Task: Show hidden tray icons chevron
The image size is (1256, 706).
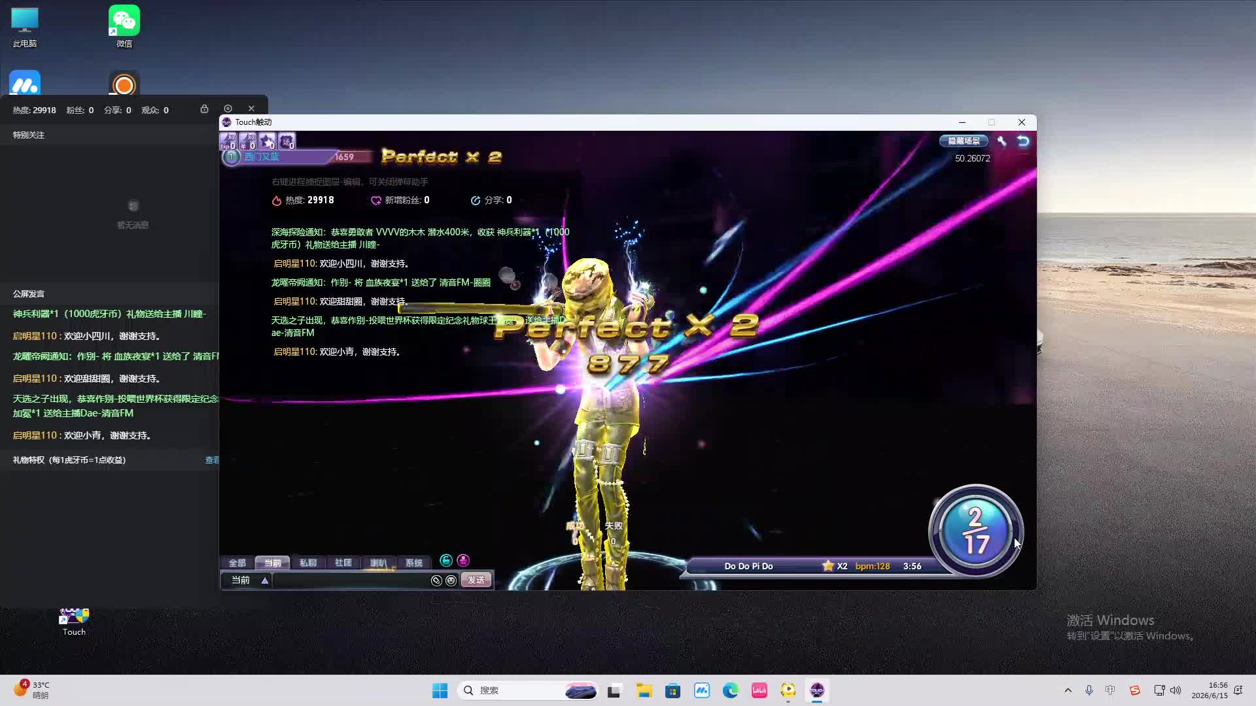Action: pos(1068,690)
